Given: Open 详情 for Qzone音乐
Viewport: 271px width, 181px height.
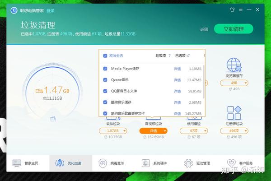Looking at the screenshot, I should [x=178, y=80].
